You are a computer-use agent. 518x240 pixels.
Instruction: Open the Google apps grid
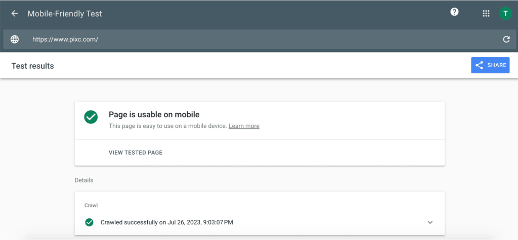coord(486,14)
